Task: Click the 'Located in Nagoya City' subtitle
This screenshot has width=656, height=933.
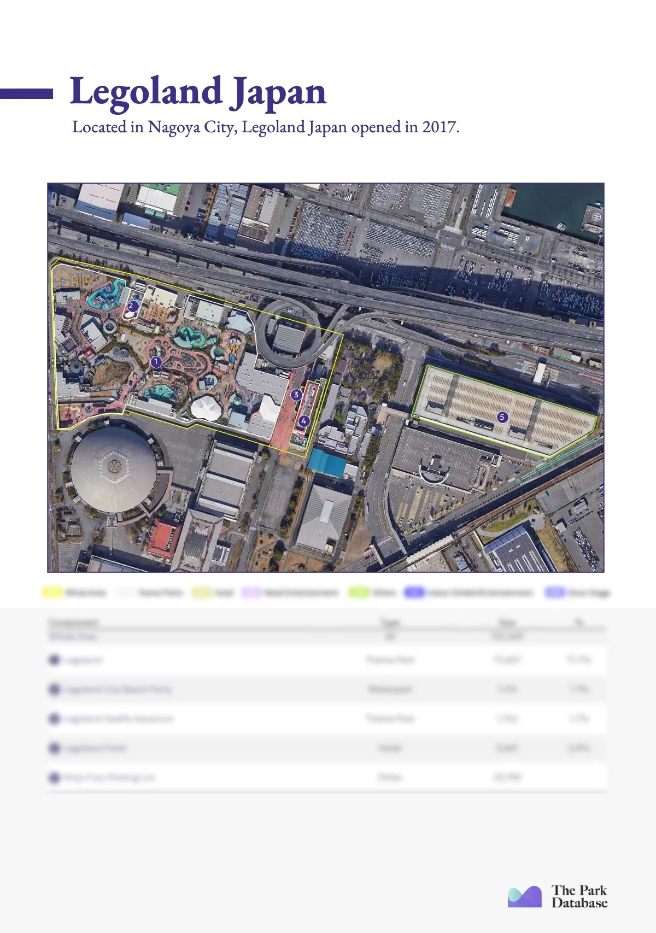Action: click(266, 127)
